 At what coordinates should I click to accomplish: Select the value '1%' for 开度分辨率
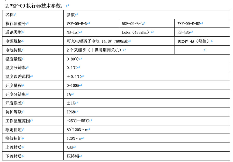tap(69, 95)
